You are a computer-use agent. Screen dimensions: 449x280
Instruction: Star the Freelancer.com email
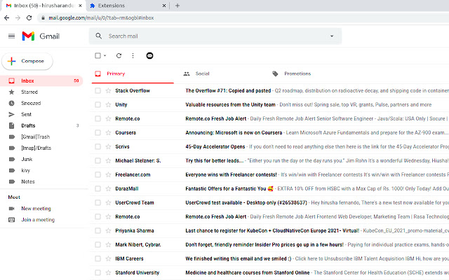[x=108, y=174]
